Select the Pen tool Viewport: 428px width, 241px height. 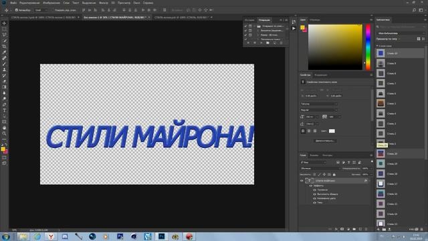[x=4, y=104]
